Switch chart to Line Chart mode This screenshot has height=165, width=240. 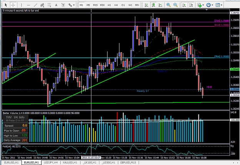click(160, 5)
